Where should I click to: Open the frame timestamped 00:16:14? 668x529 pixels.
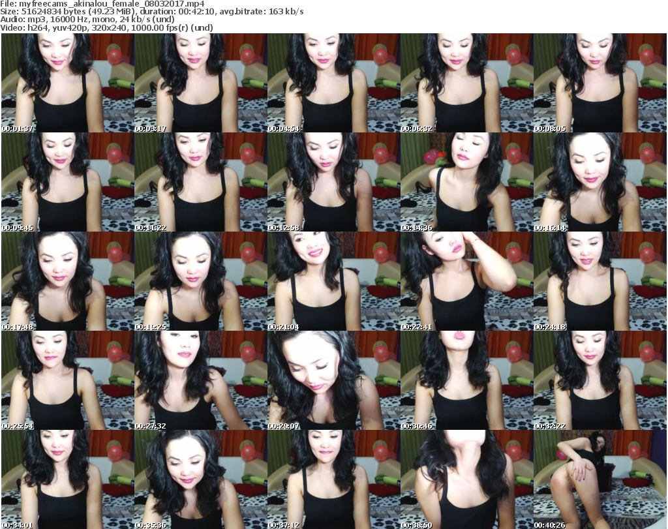[x=600, y=182]
